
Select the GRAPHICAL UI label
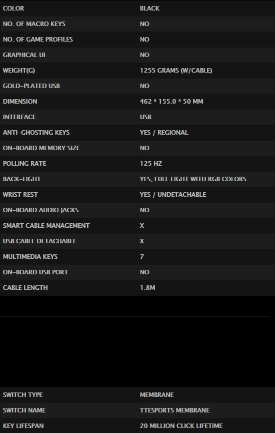24,55
